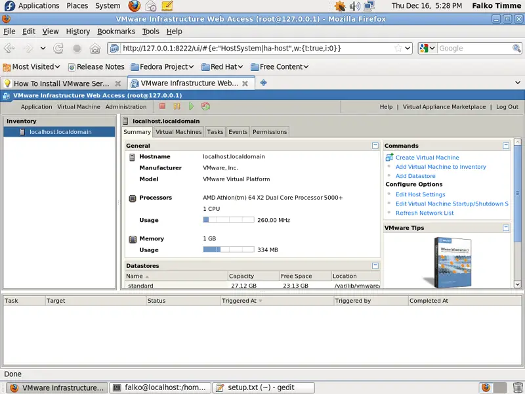
Task: Expand the Free Content bookmark folder
Action: tap(280, 67)
